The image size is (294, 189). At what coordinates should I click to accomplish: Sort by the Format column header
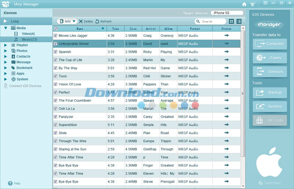click(195, 29)
